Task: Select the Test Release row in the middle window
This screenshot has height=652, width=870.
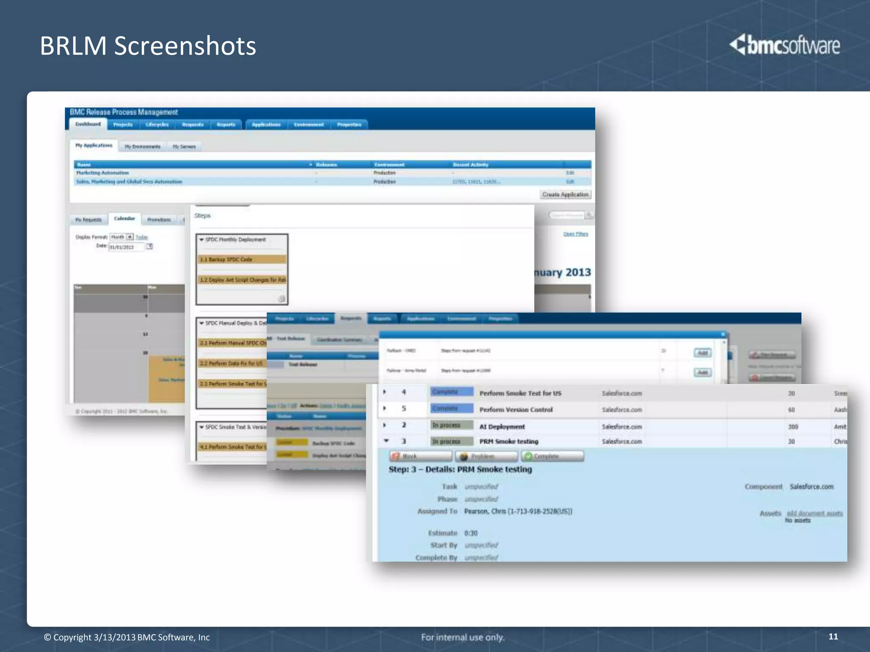Action: coord(323,365)
